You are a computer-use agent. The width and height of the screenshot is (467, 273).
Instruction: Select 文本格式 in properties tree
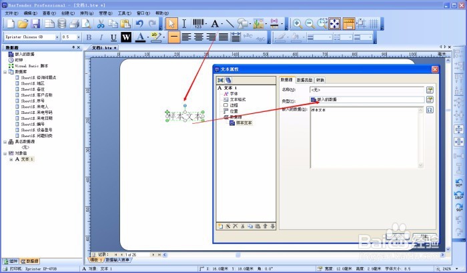[238, 99]
